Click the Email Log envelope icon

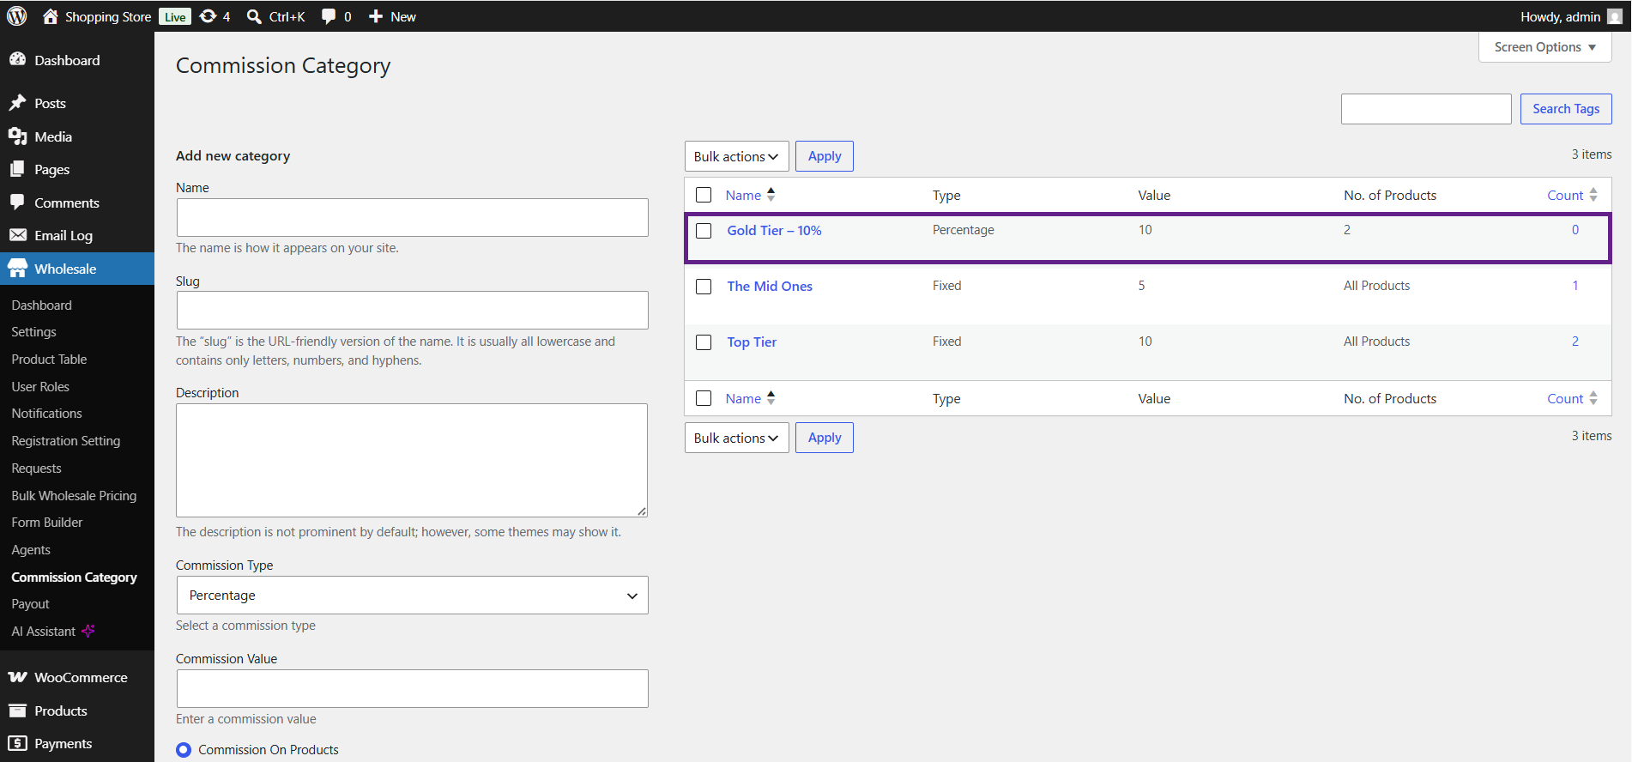pyautogui.click(x=17, y=235)
